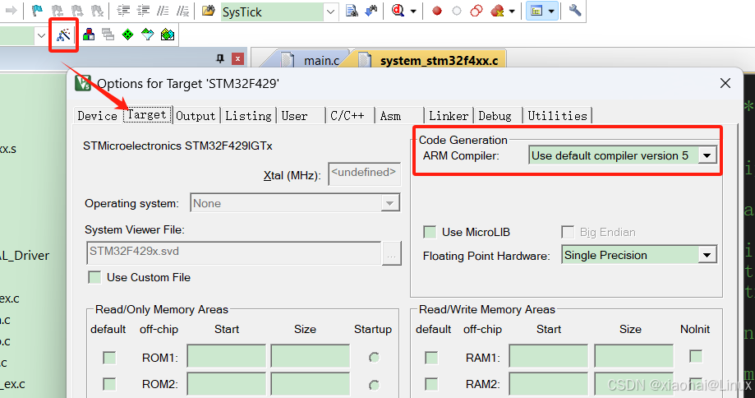This screenshot has height=398, width=755.
Task: Start debug session magnifier icon
Action: 398,11
